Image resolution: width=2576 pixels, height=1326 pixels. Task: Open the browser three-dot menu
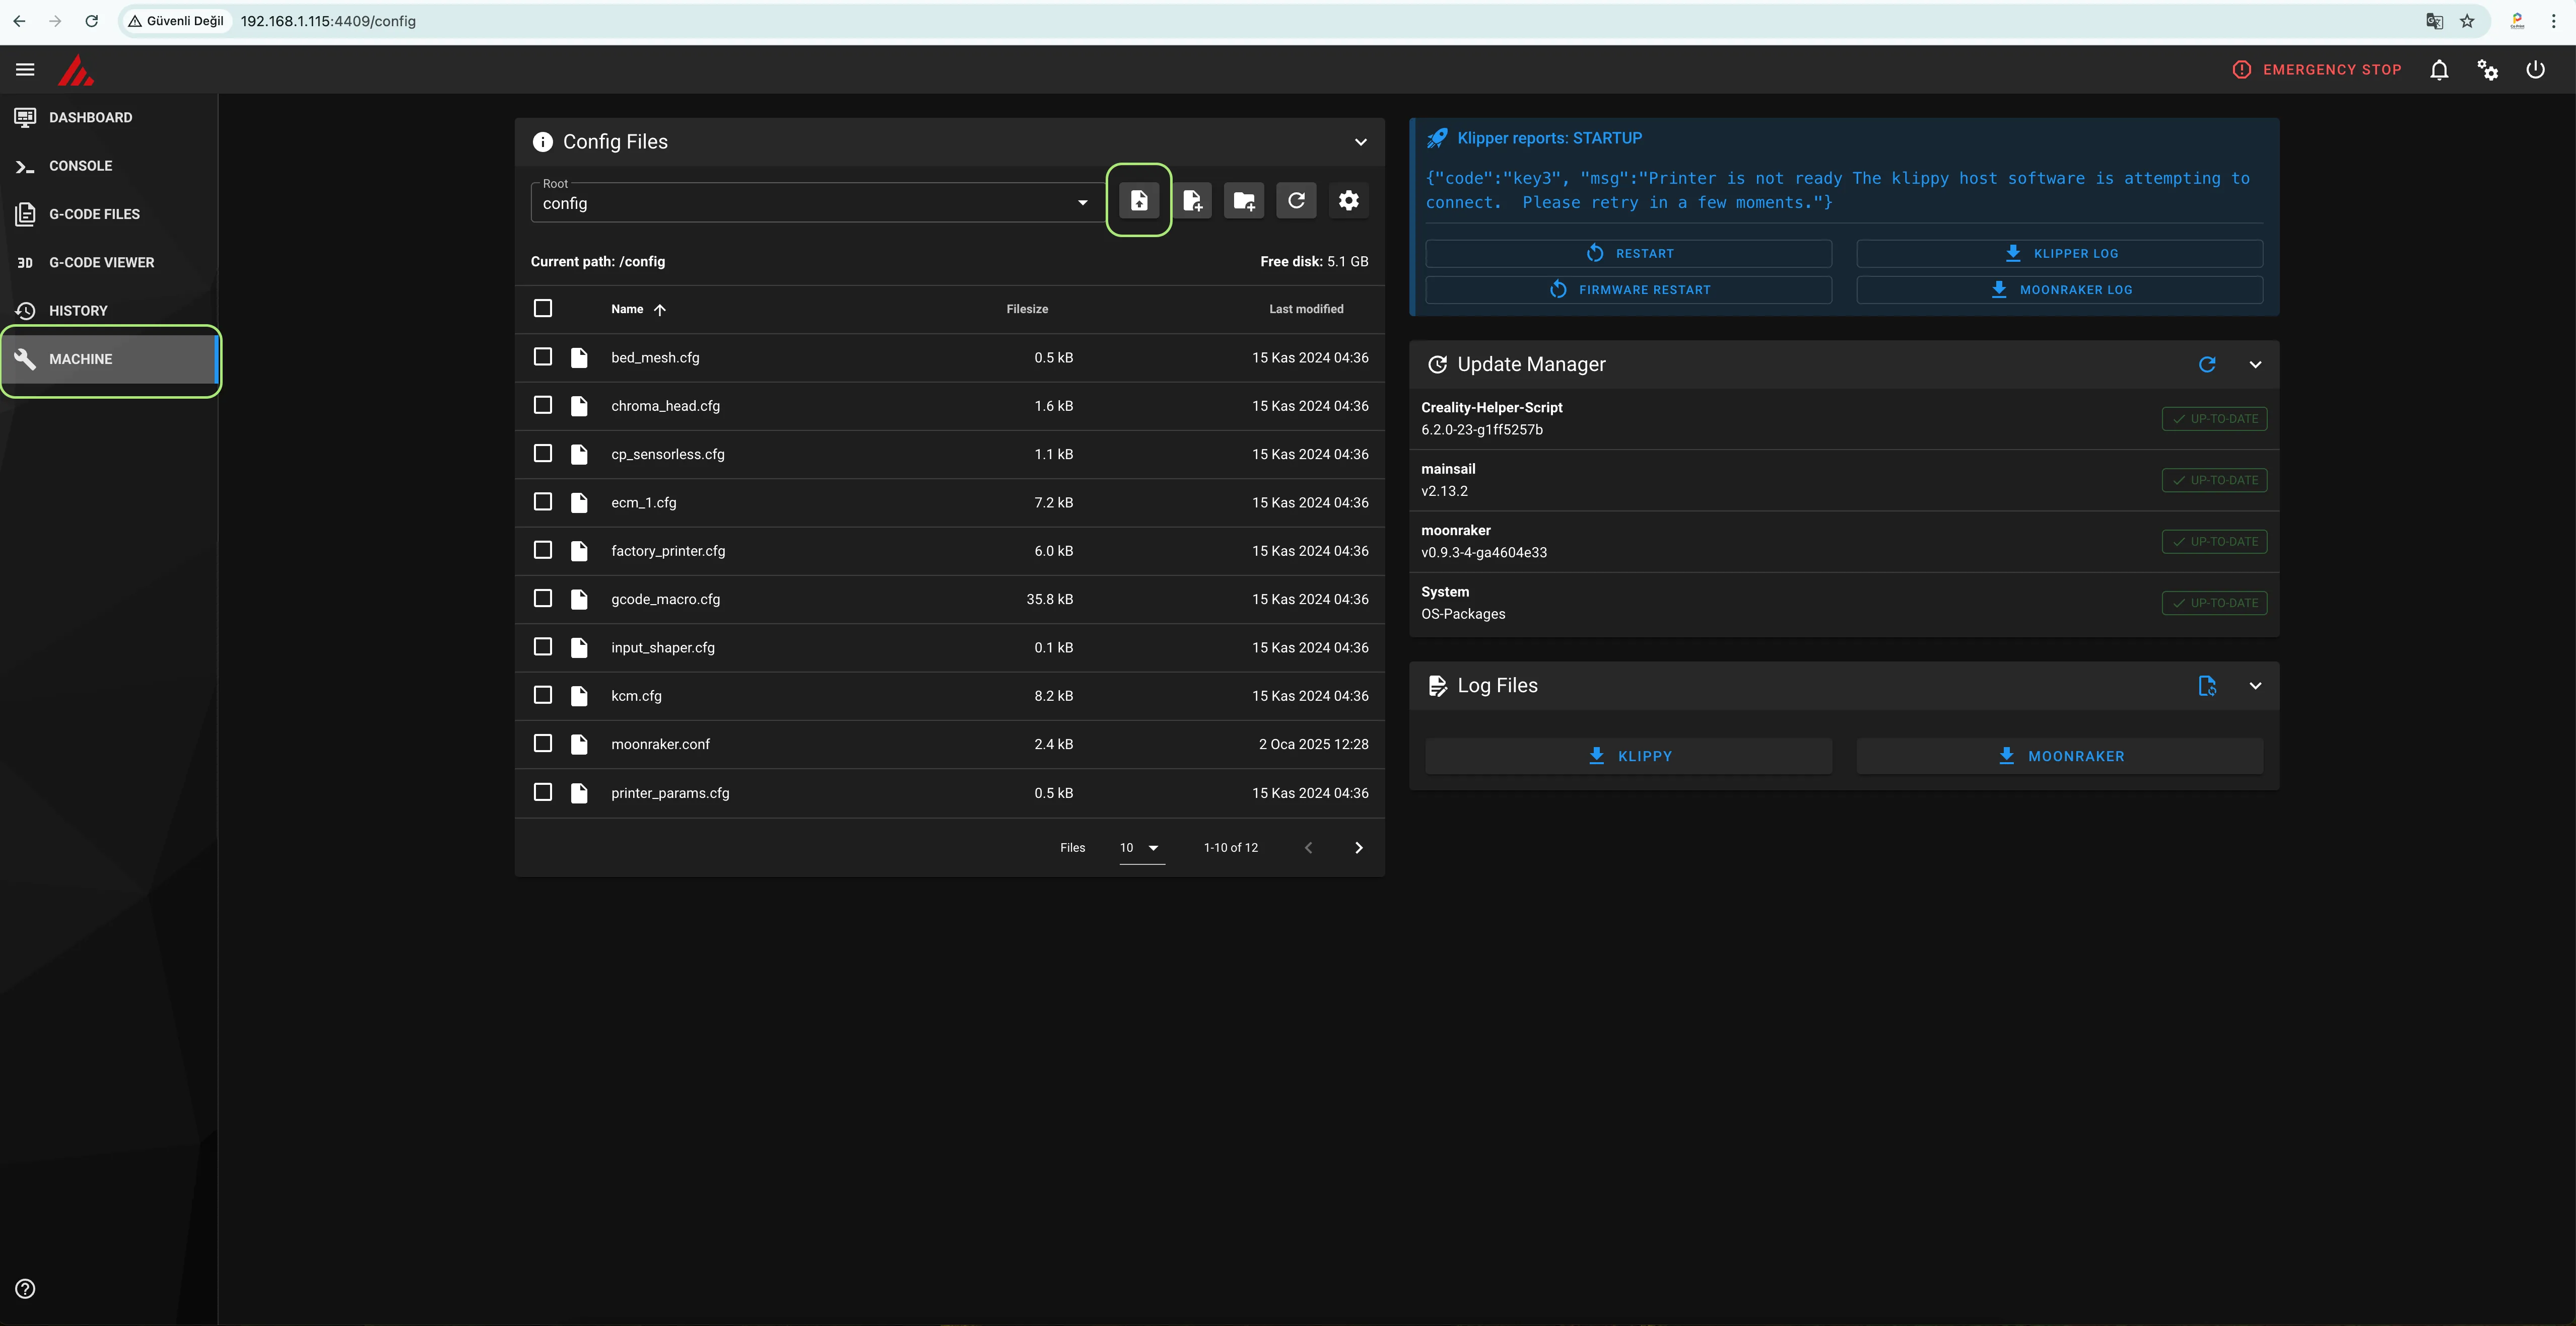coord(2553,21)
